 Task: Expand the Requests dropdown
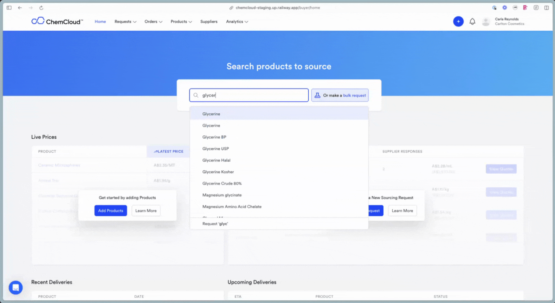tap(123, 21)
